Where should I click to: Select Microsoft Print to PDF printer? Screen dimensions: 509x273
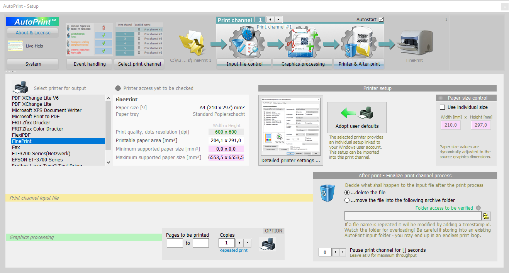tap(58, 116)
